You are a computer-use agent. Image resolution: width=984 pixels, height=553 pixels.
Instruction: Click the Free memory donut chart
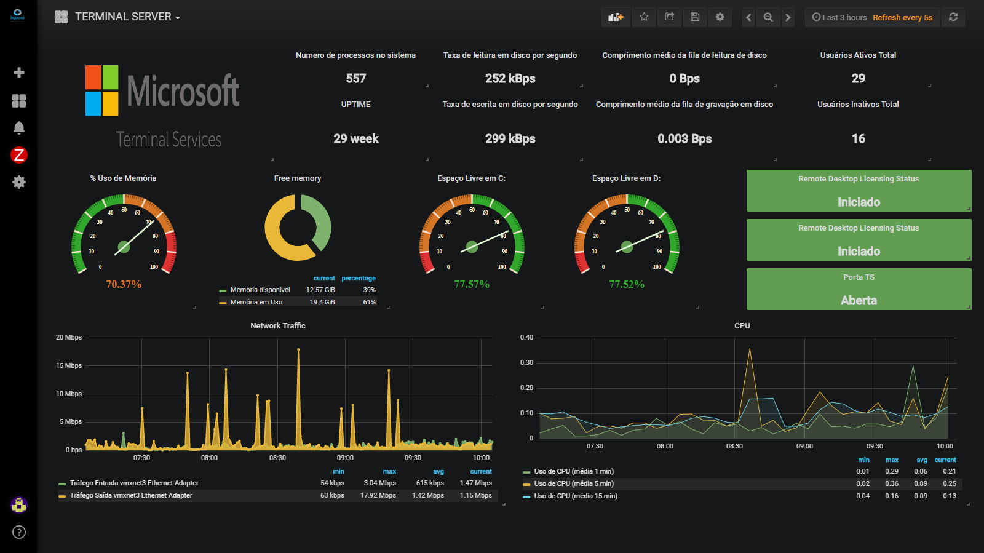click(x=298, y=228)
